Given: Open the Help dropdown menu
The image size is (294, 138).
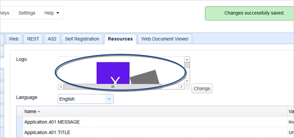Looking at the screenshot, I should [x=52, y=13].
